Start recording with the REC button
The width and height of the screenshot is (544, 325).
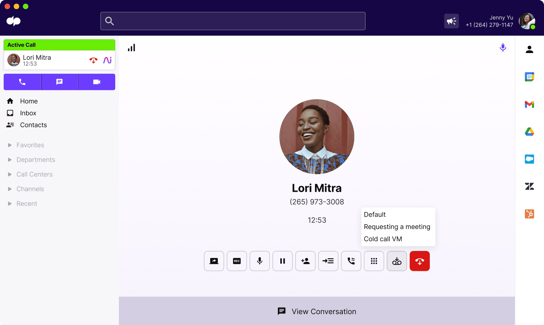point(237,261)
